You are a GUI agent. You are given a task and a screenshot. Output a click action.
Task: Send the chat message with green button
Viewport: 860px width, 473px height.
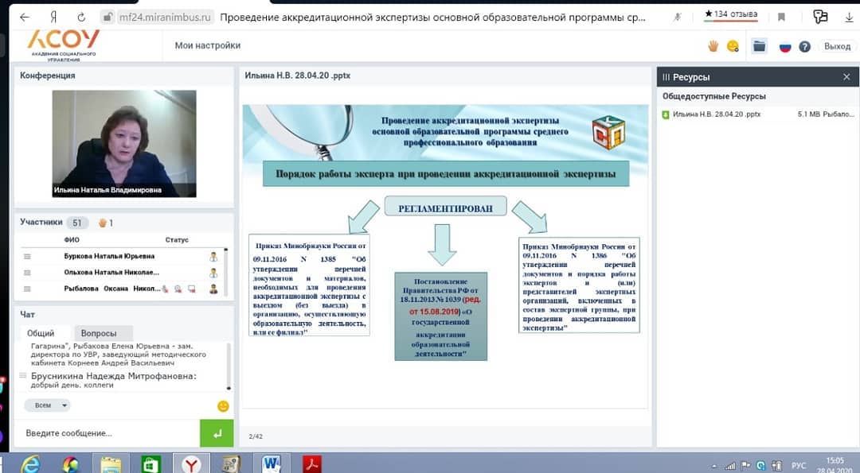pos(217,433)
